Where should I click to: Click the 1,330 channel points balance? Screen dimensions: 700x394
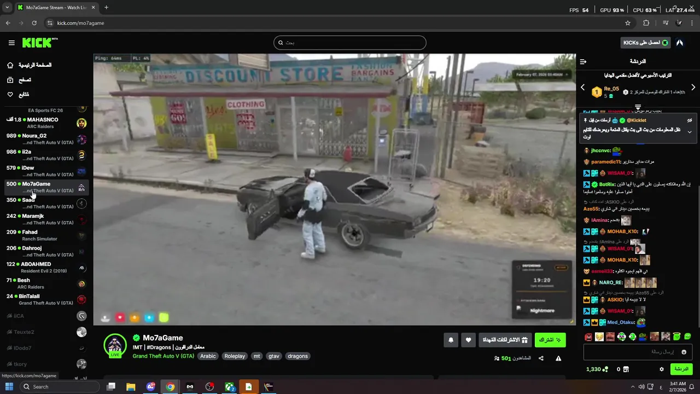point(597,369)
